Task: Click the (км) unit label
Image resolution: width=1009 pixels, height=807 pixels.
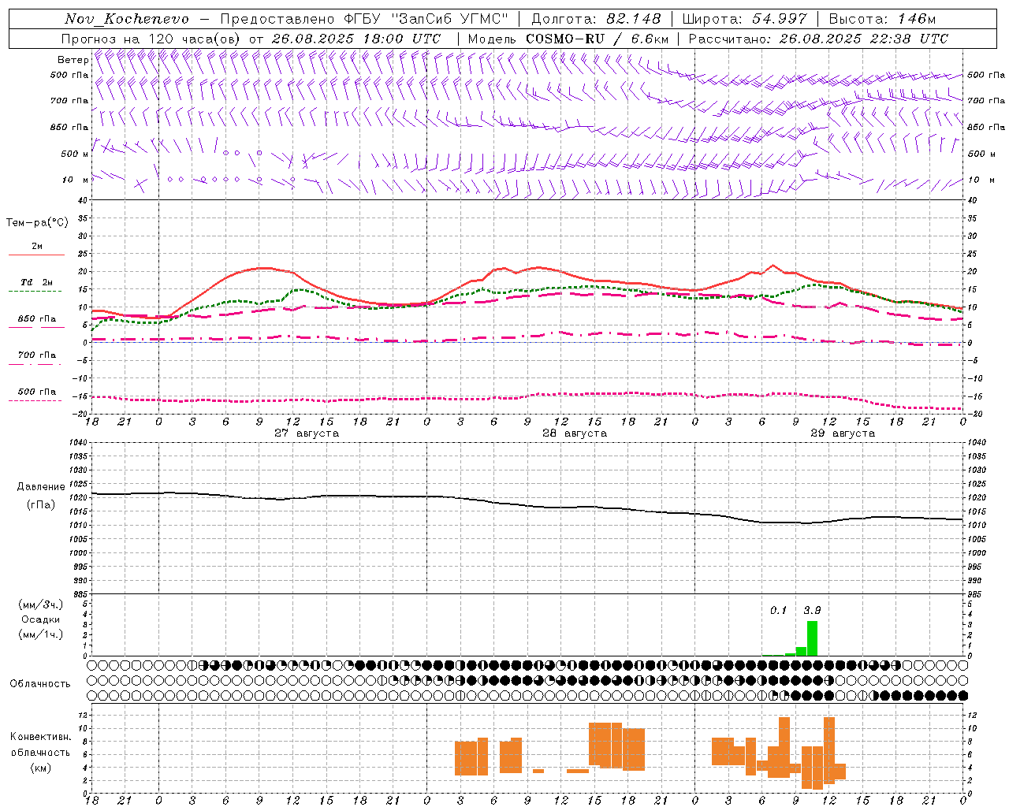Action: pos(41,768)
